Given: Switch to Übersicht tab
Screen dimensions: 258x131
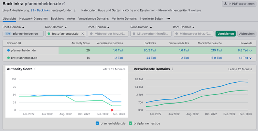Looking at the screenshot, I should [x=9, y=19].
